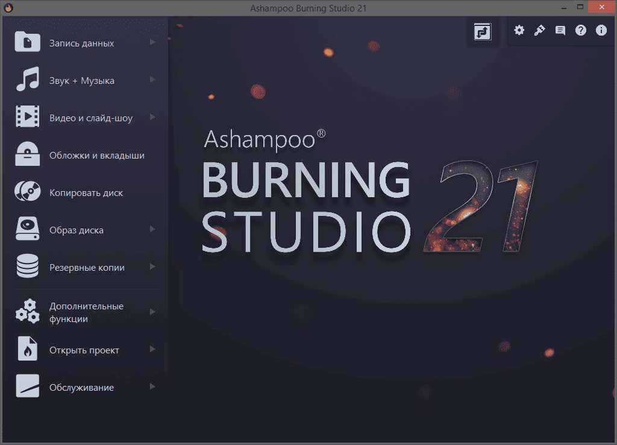Maximize the Burning Studio window
617x445 pixels.
point(580,7)
